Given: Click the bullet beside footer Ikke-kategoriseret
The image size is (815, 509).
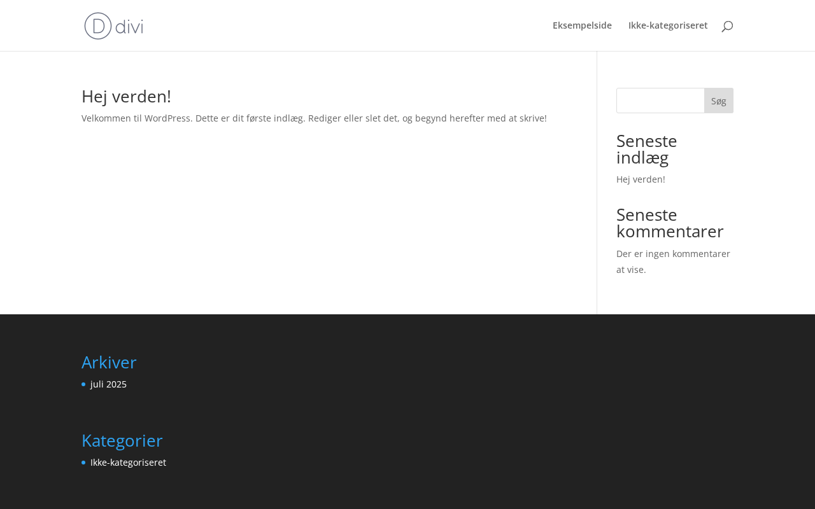Looking at the screenshot, I should coord(83,463).
